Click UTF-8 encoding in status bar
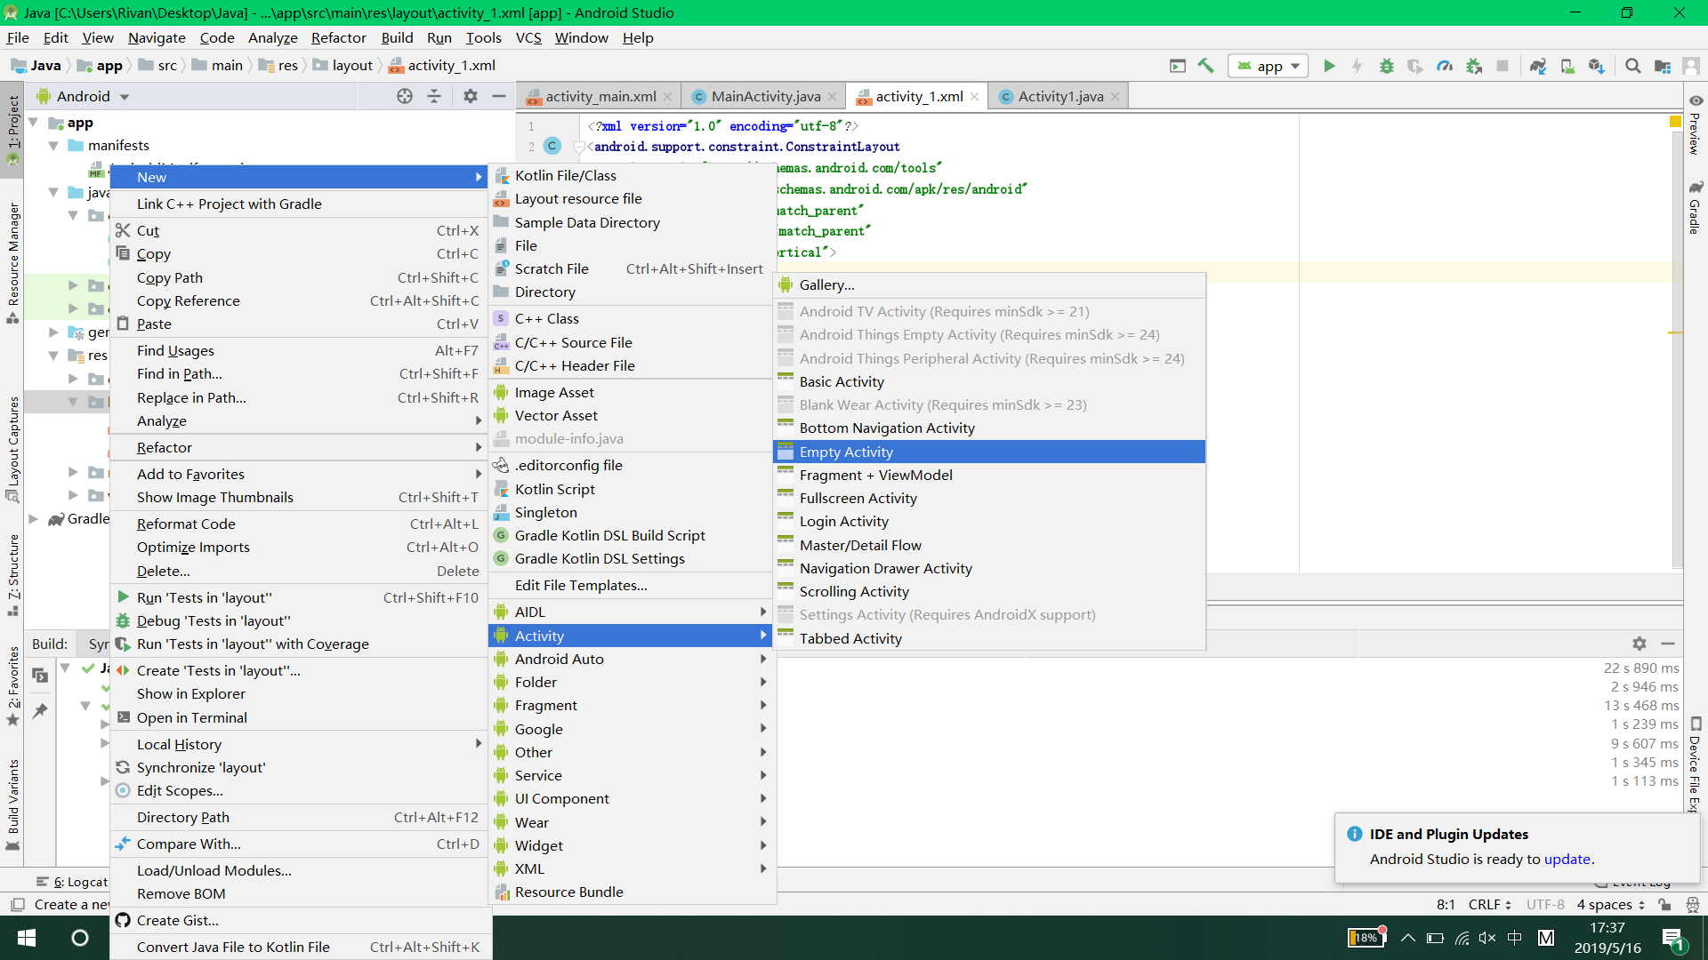The height and width of the screenshot is (960, 1708). click(1545, 905)
